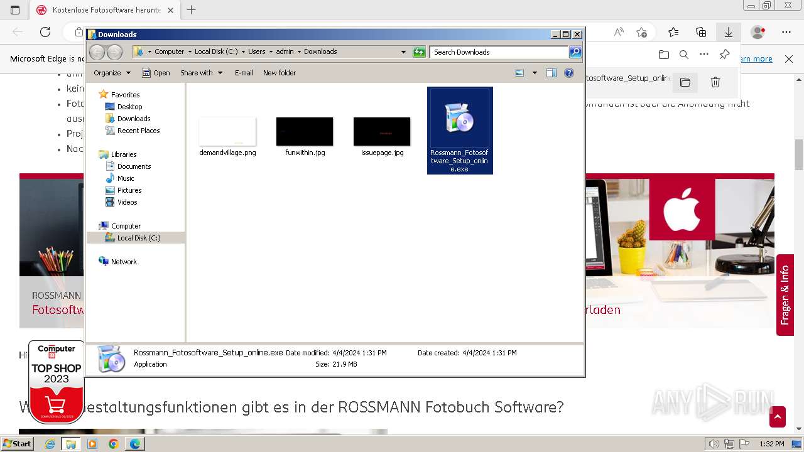Open the Music library

tap(125, 178)
